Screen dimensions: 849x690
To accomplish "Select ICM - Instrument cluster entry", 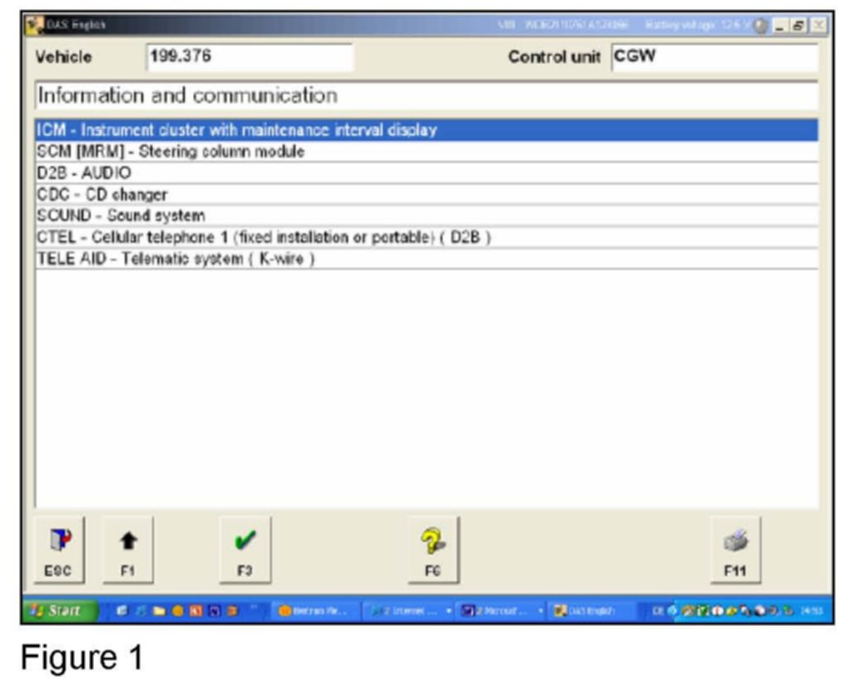I will pos(238,131).
